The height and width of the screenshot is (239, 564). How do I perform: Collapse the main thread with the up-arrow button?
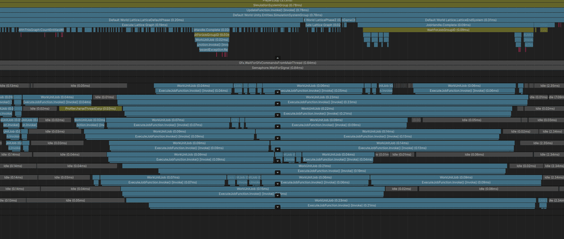[277, 58]
